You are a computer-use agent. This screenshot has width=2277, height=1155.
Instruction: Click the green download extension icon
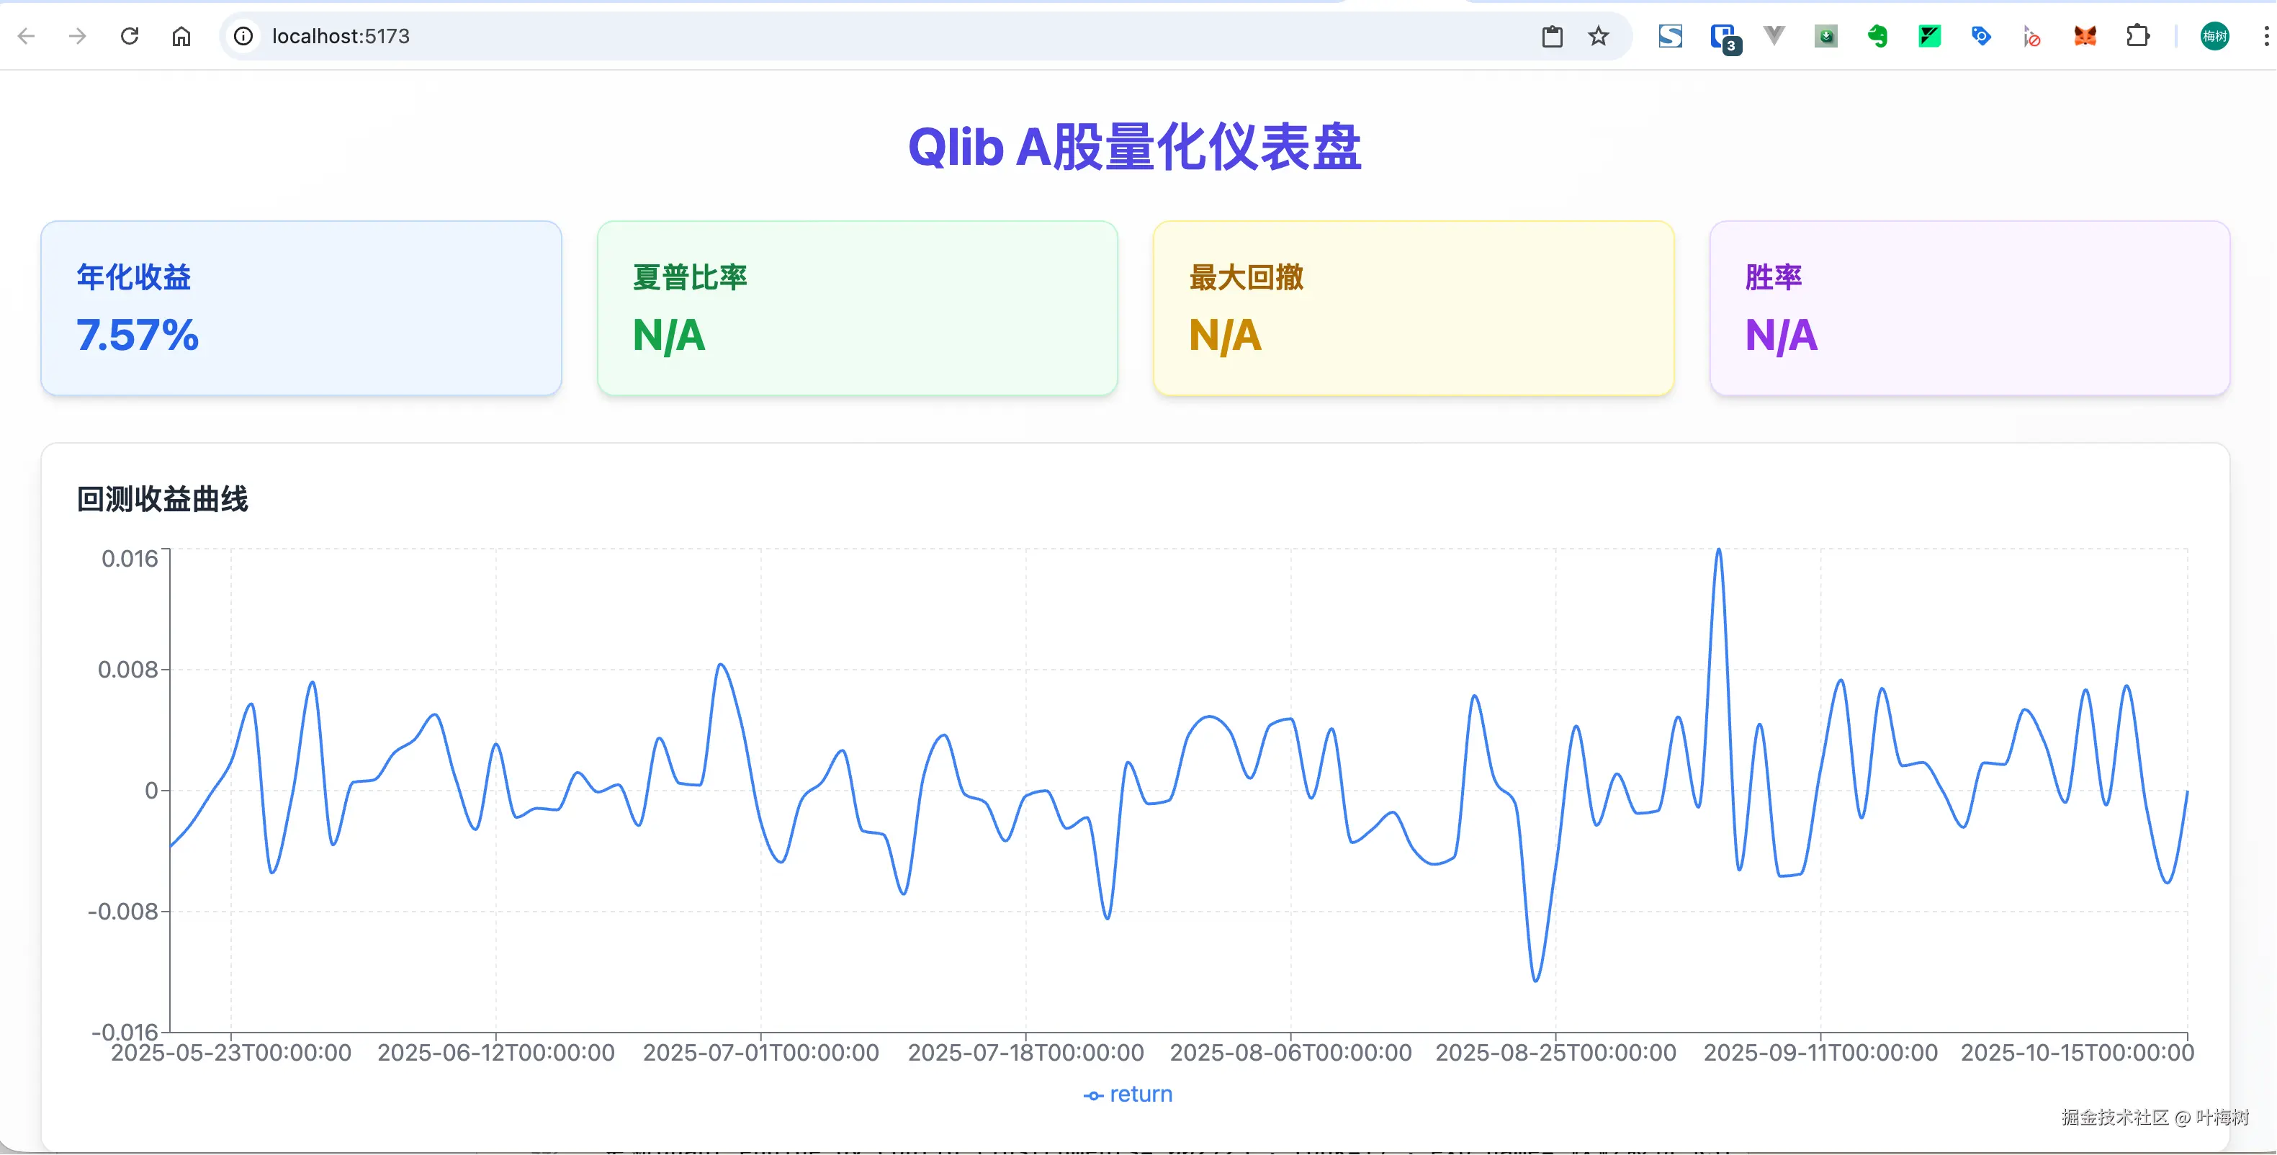click(x=1826, y=36)
